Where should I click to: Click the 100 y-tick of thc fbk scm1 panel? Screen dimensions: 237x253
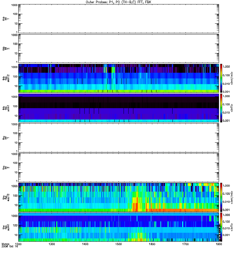[x=15, y=225]
